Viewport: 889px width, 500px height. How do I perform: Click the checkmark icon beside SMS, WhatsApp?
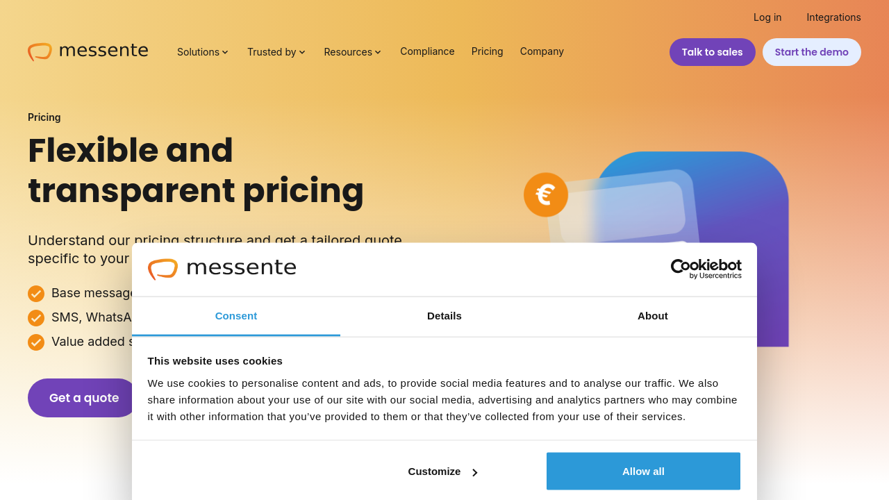36,318
